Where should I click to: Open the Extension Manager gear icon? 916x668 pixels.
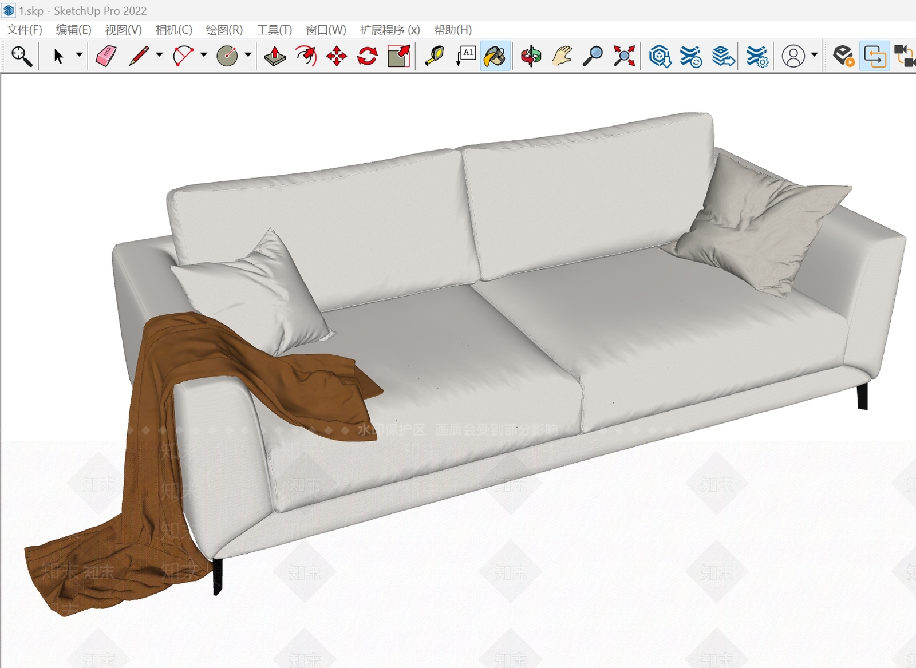pyautogui.click(x=757, y=56)
